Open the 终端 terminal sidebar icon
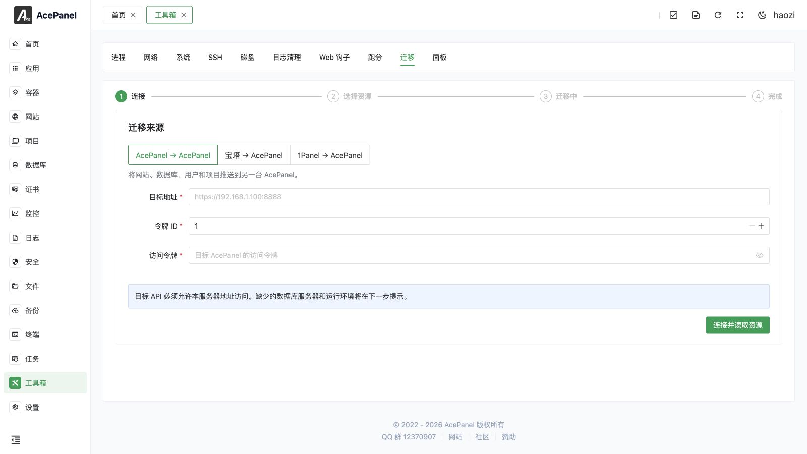 [15, 334]
